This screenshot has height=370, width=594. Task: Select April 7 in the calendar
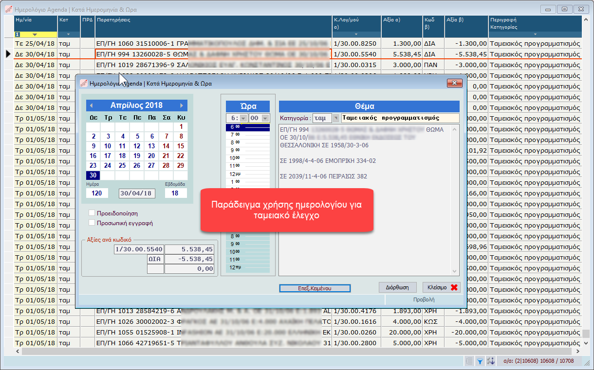click(166, 137)
